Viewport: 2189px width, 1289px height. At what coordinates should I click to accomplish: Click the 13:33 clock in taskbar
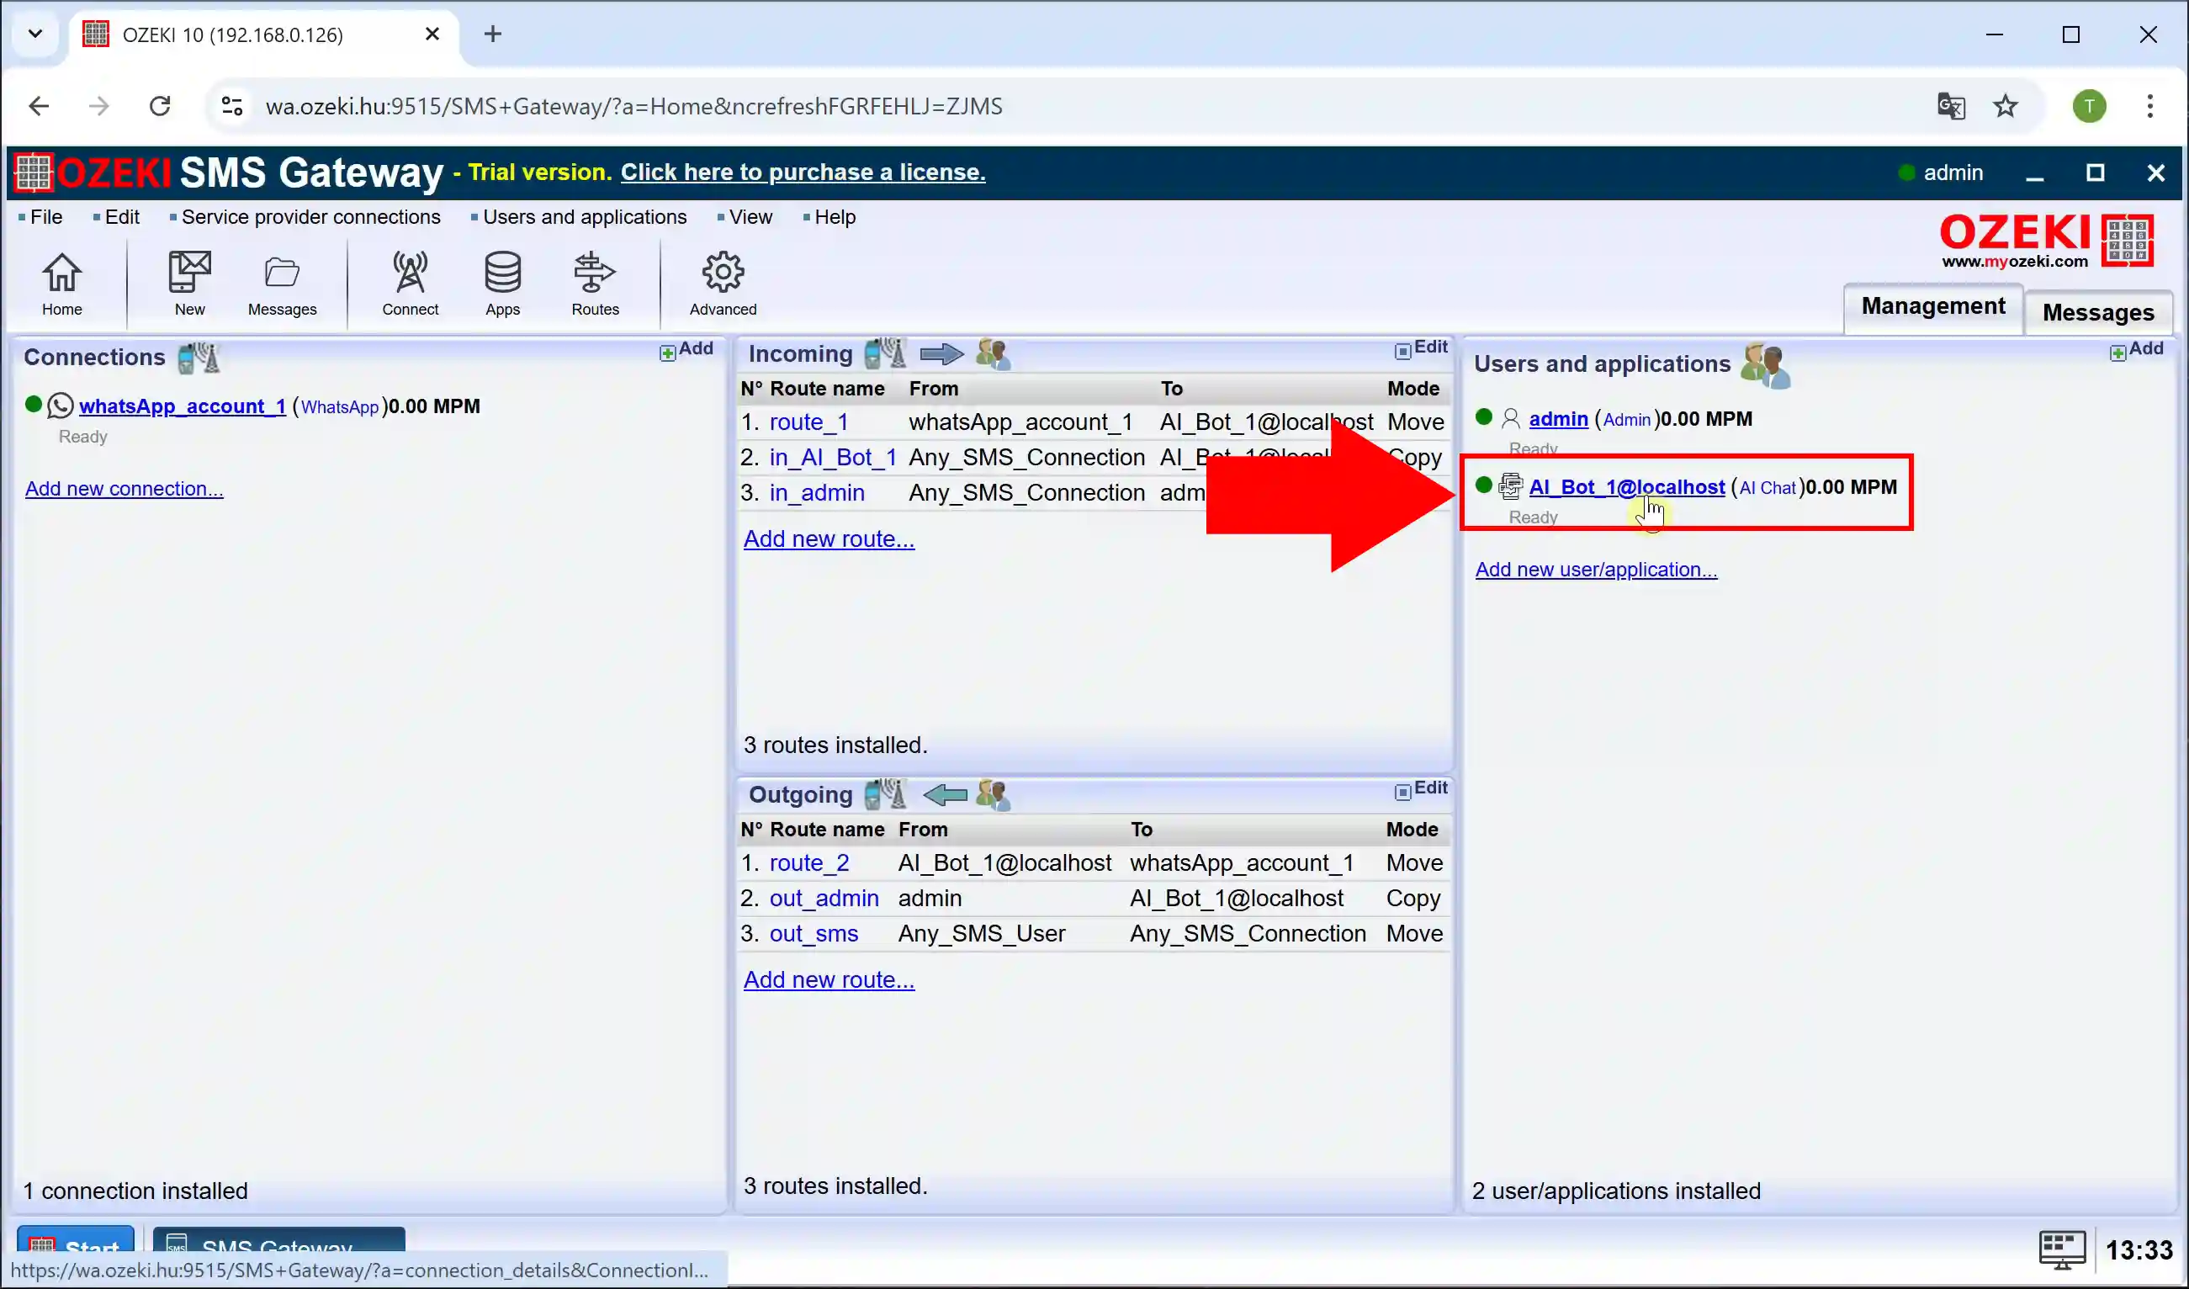pos(2139,1250)
